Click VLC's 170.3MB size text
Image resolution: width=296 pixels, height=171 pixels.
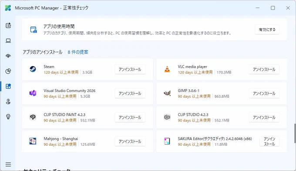pos(224,72)
